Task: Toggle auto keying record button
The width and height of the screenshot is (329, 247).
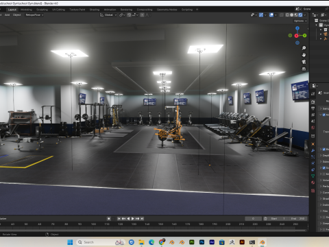Action: pyautogui.click(x=109, y=219)
